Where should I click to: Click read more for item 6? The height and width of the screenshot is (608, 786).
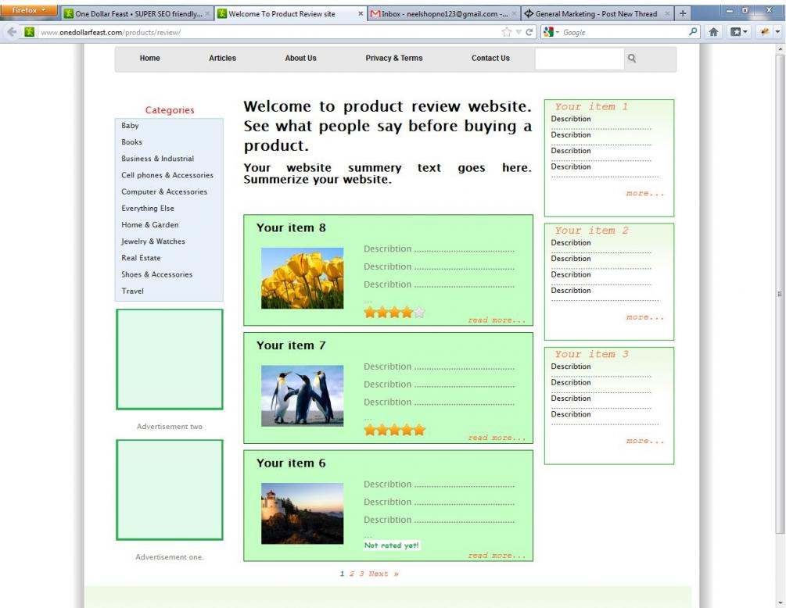(x=497, y=556)
